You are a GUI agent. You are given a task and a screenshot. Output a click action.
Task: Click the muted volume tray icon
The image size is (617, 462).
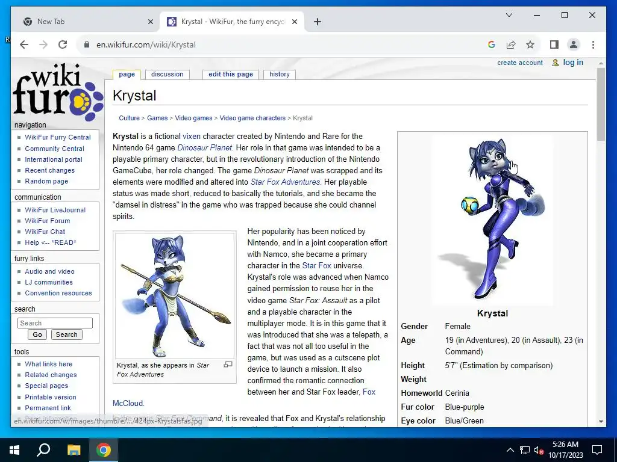(x=539, y=450)
